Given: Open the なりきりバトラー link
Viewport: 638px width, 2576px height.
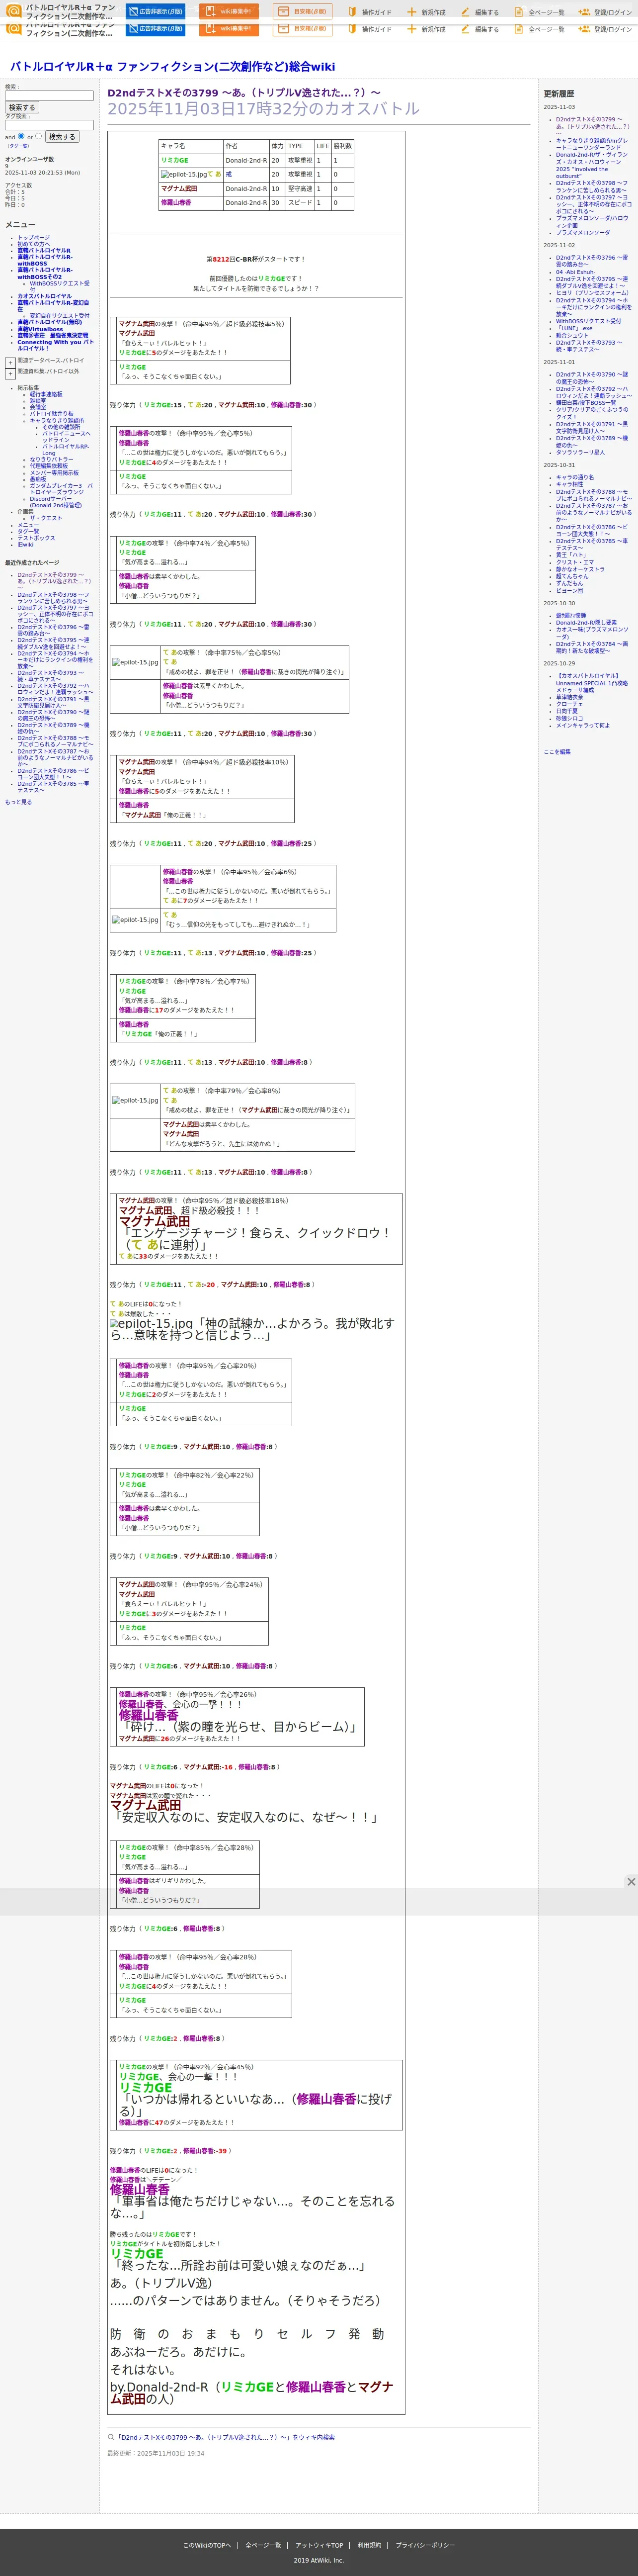Looking at the screenshot, I should (x=51, y=459).
